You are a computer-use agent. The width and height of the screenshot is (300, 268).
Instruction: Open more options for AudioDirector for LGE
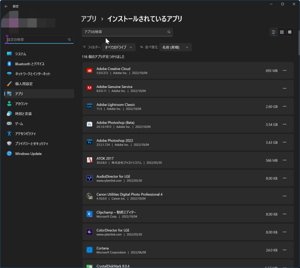point(285,178)
